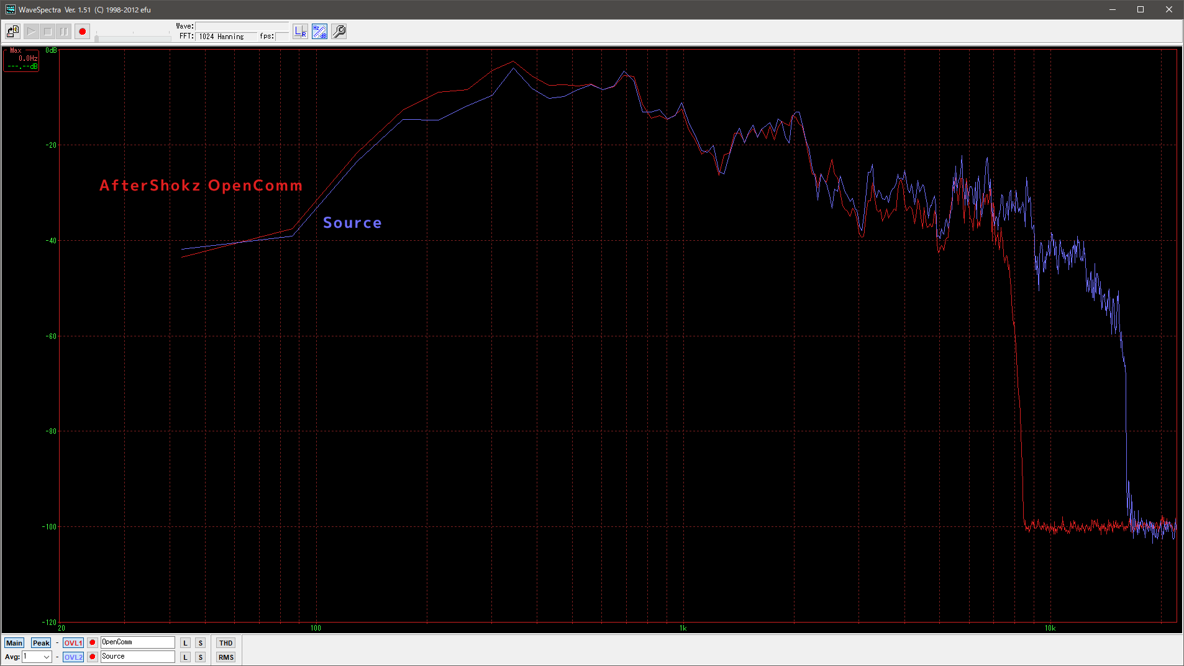This screenshot has width=1184, height=666.
Task: Click the playback position slider
Action: click(133, 38)
